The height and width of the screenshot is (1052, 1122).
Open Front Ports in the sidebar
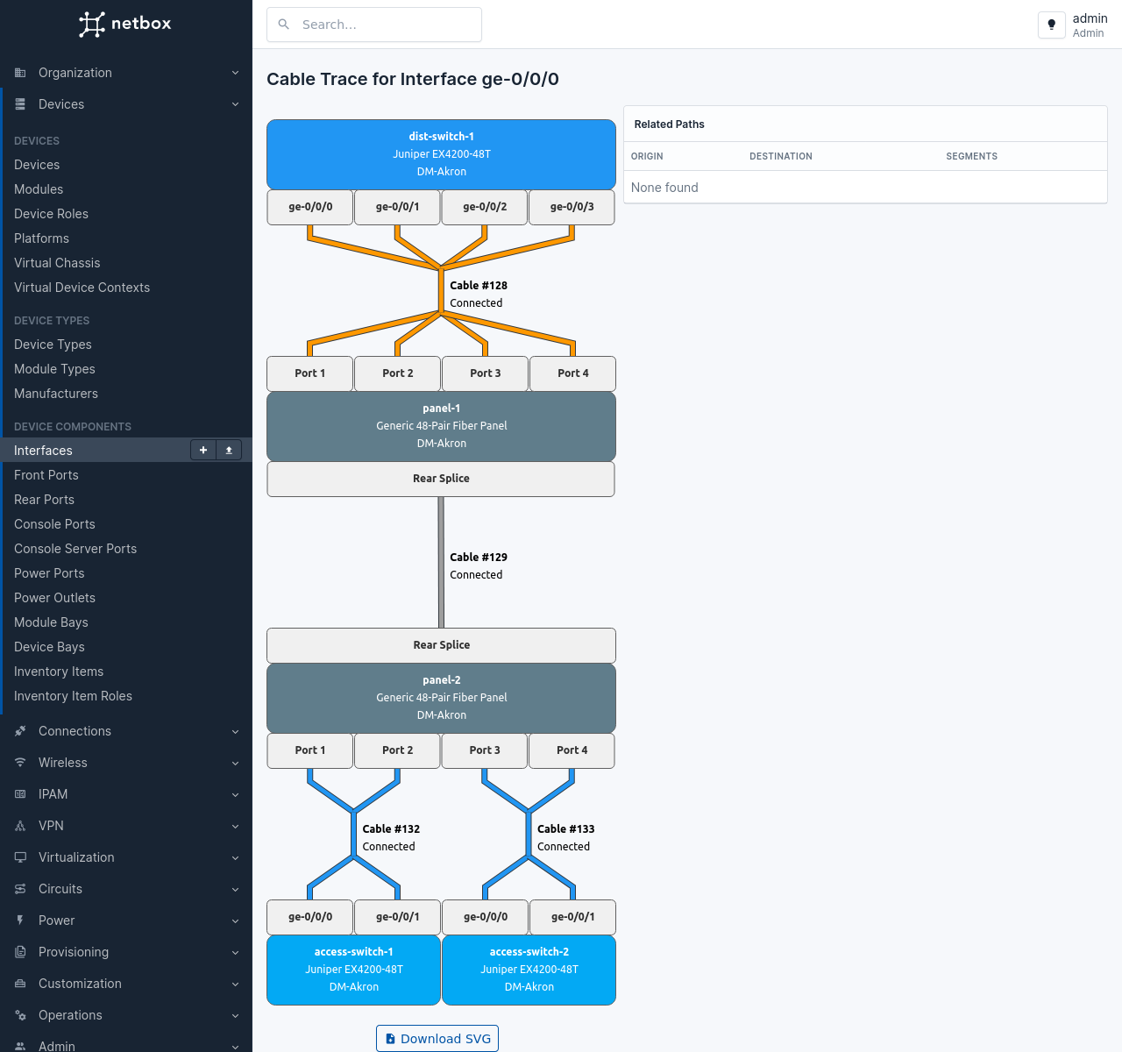pyautogui.click(x=46, y=475)
